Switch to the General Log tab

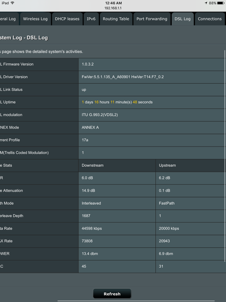9,19
